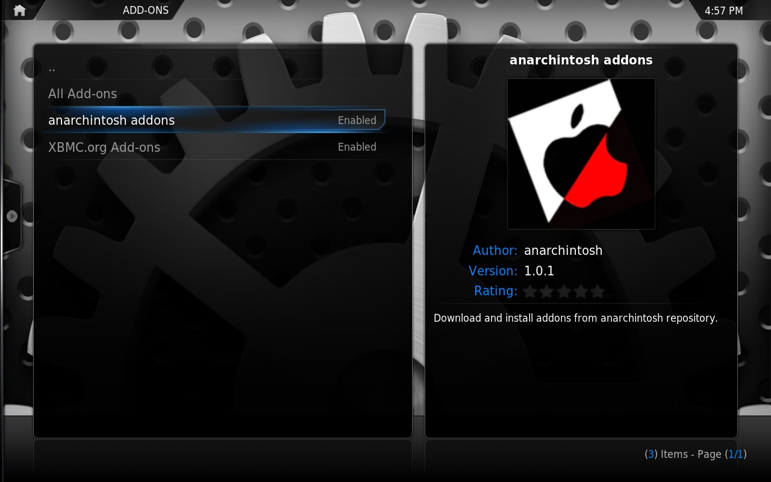
Task: Open the side panel arrow on left edge
Action: (x=11, y=216)
